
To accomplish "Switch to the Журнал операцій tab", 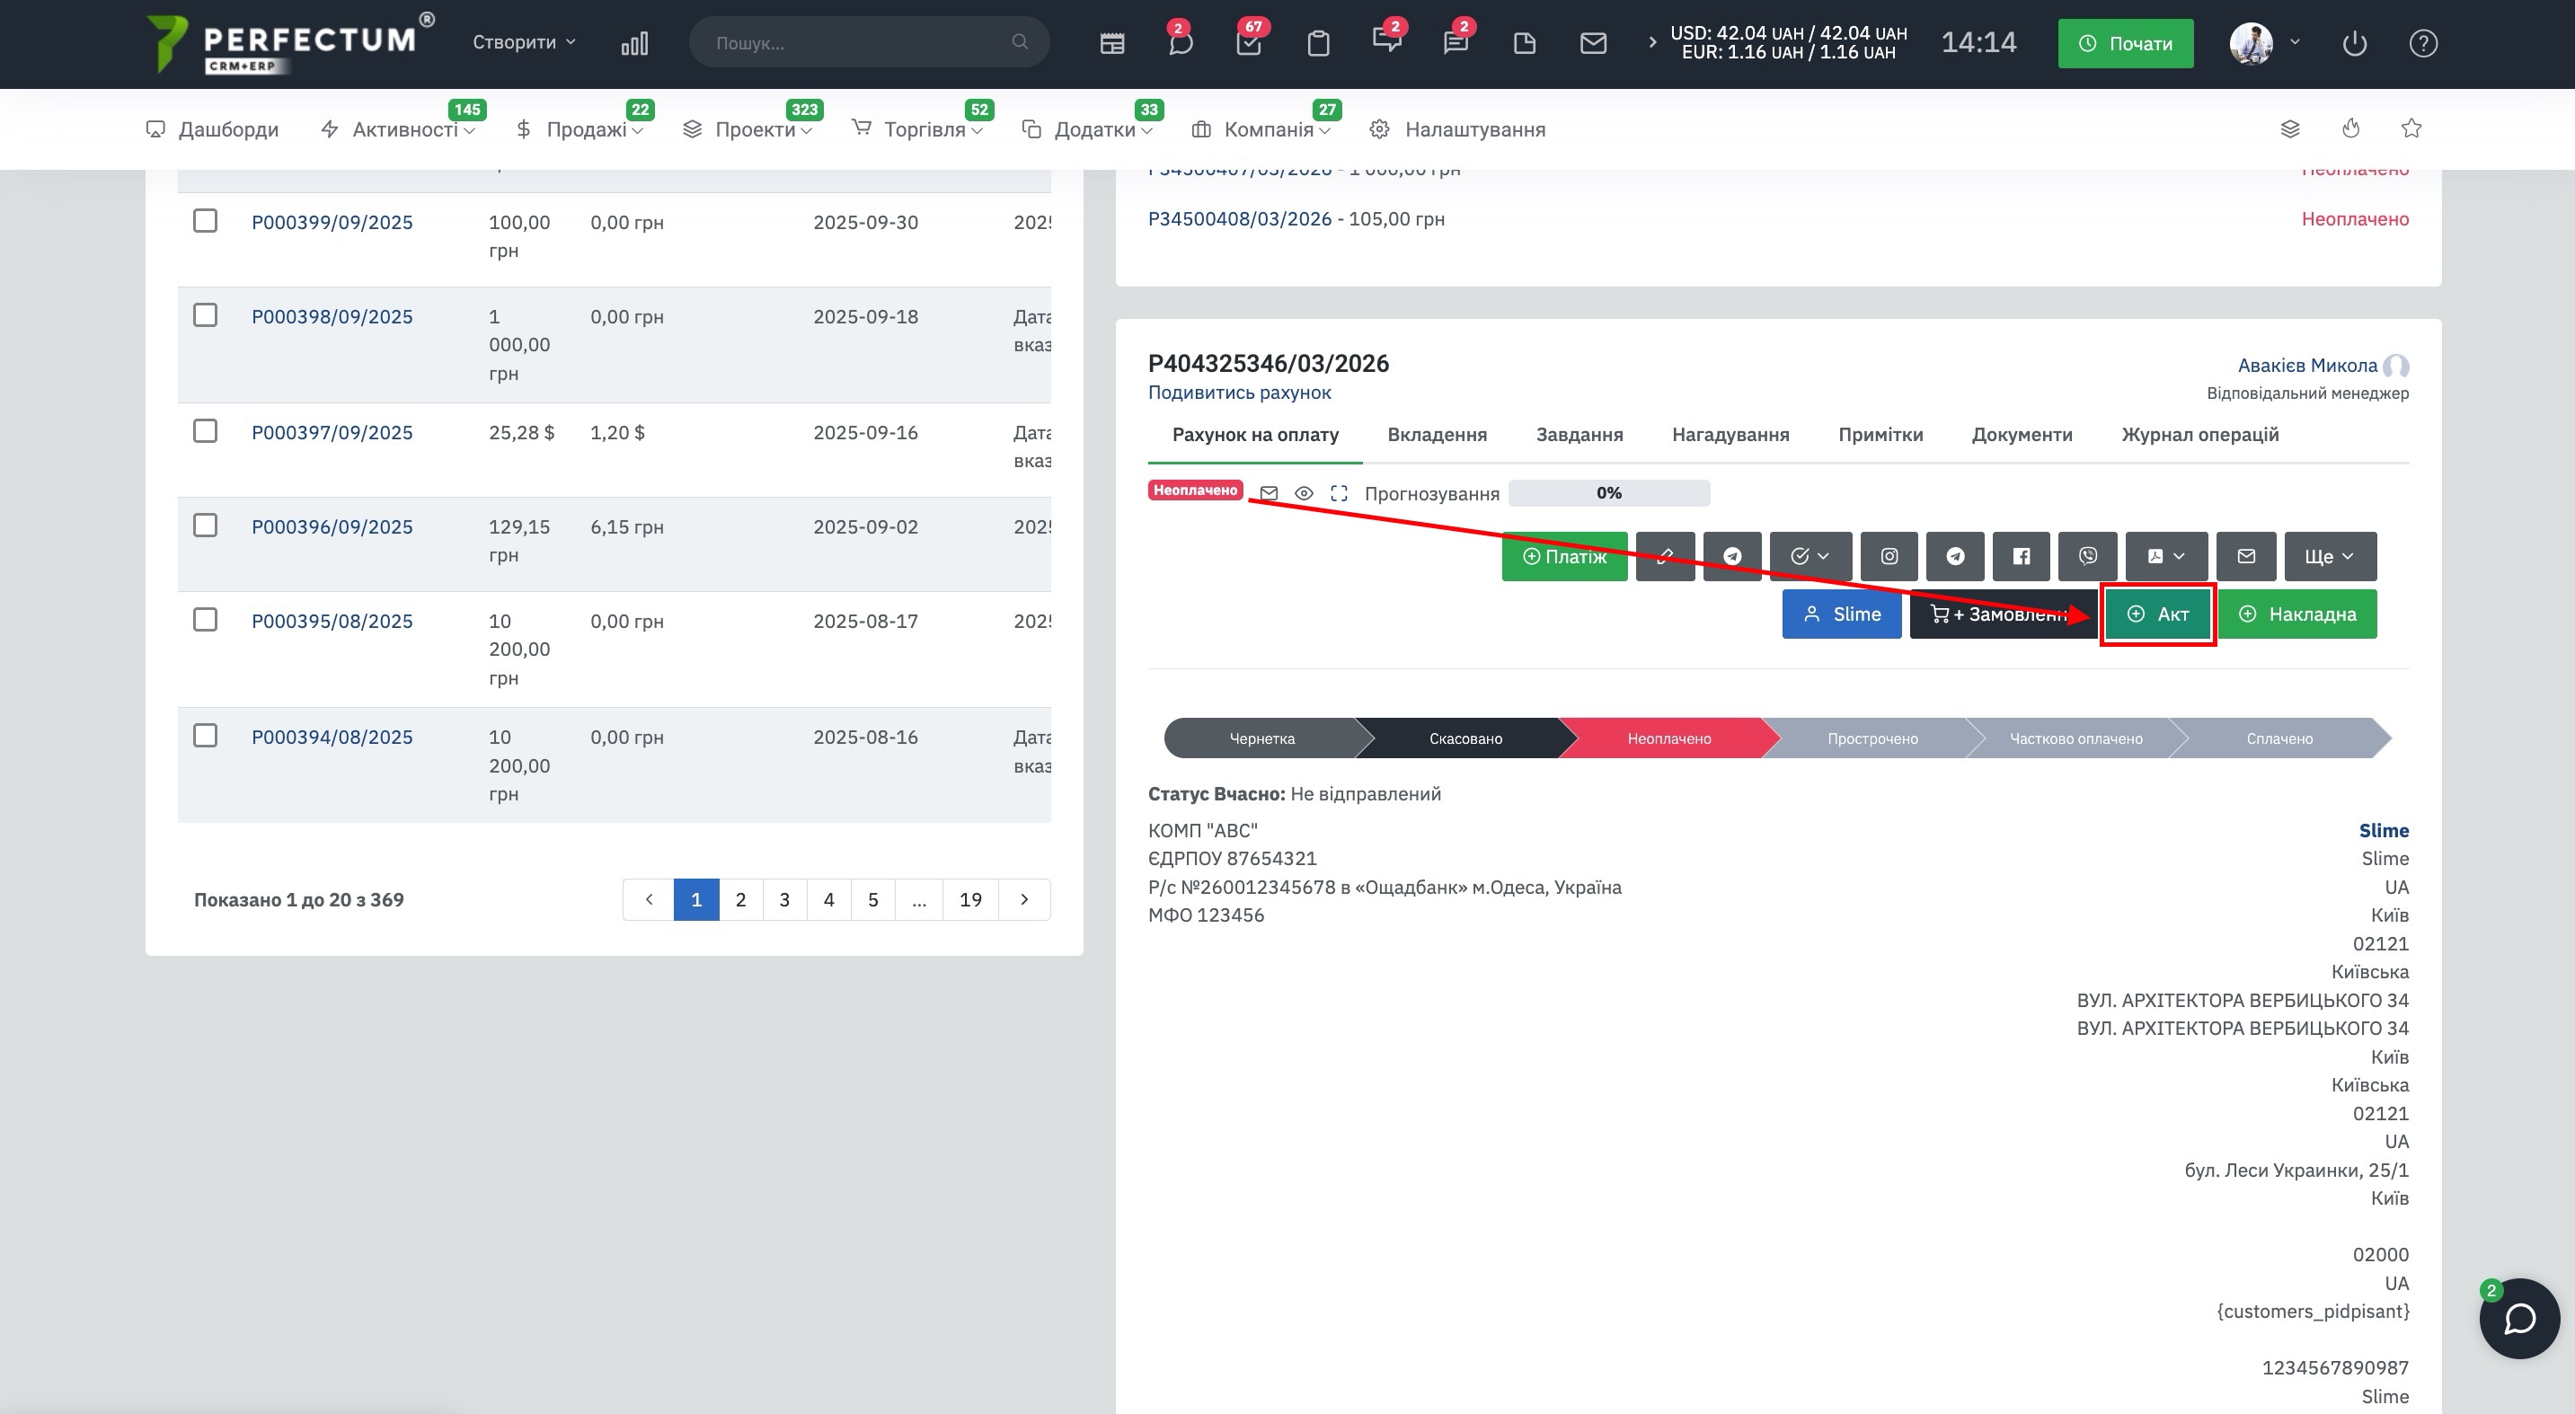I will (2199, 435).
